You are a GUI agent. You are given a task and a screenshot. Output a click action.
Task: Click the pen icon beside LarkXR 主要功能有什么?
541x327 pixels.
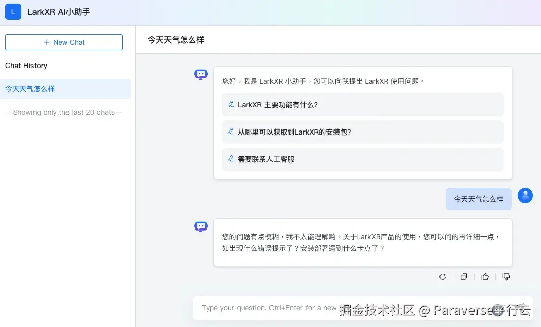coord(231,105)
